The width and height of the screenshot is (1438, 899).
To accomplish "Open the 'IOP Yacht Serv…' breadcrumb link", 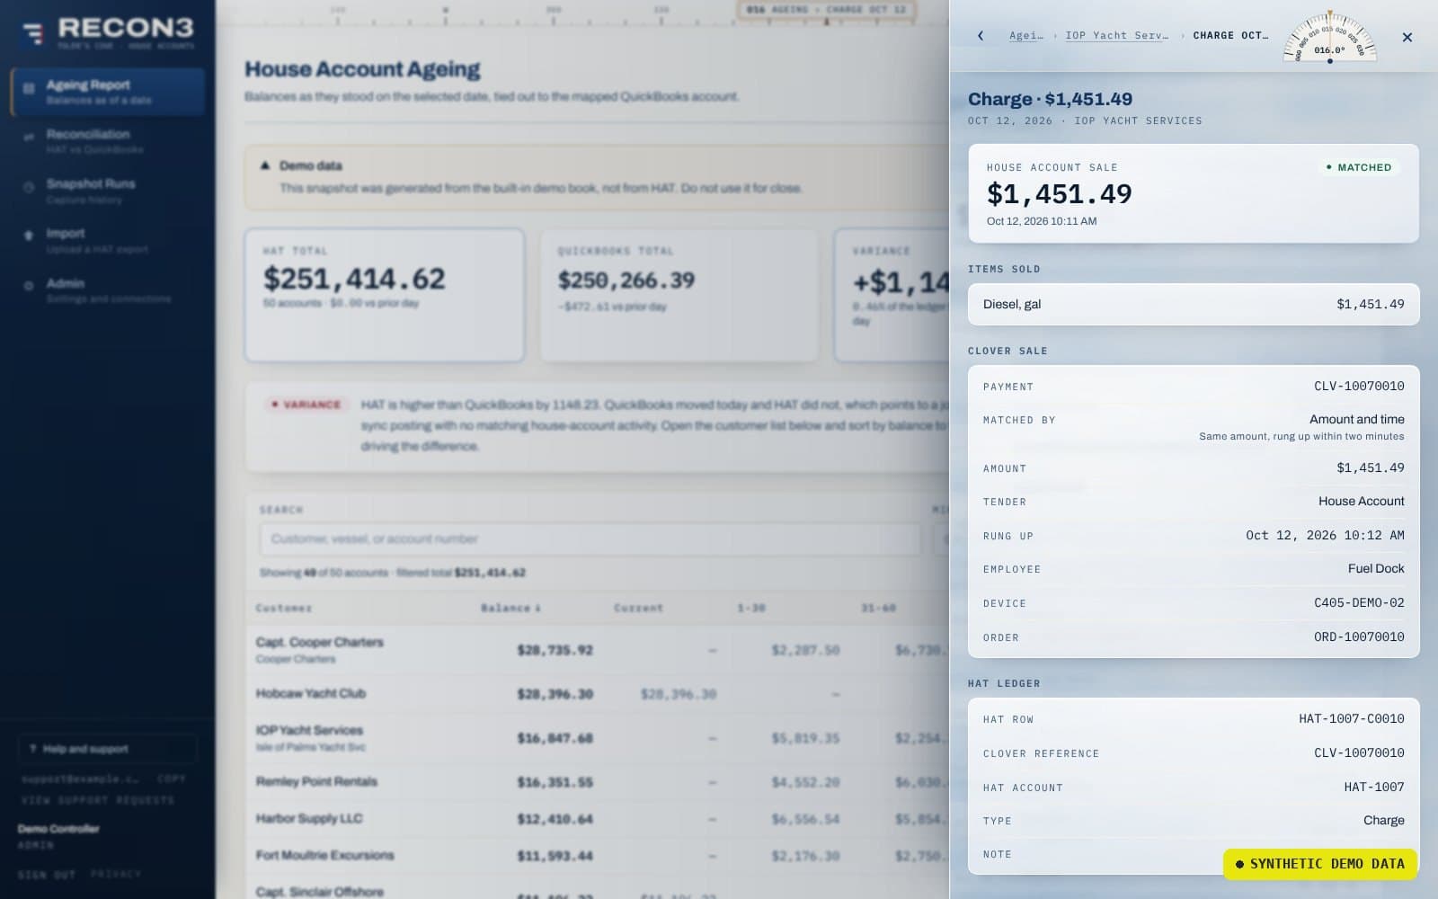I will point(1117,36).
